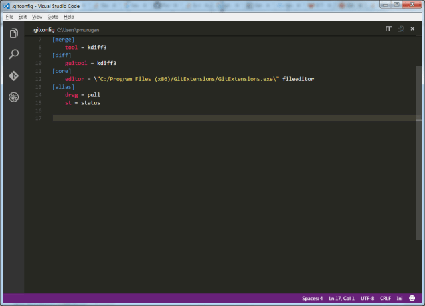
Task: Click the smiley feedback icon in the status bar
Action: pos(412,298)
